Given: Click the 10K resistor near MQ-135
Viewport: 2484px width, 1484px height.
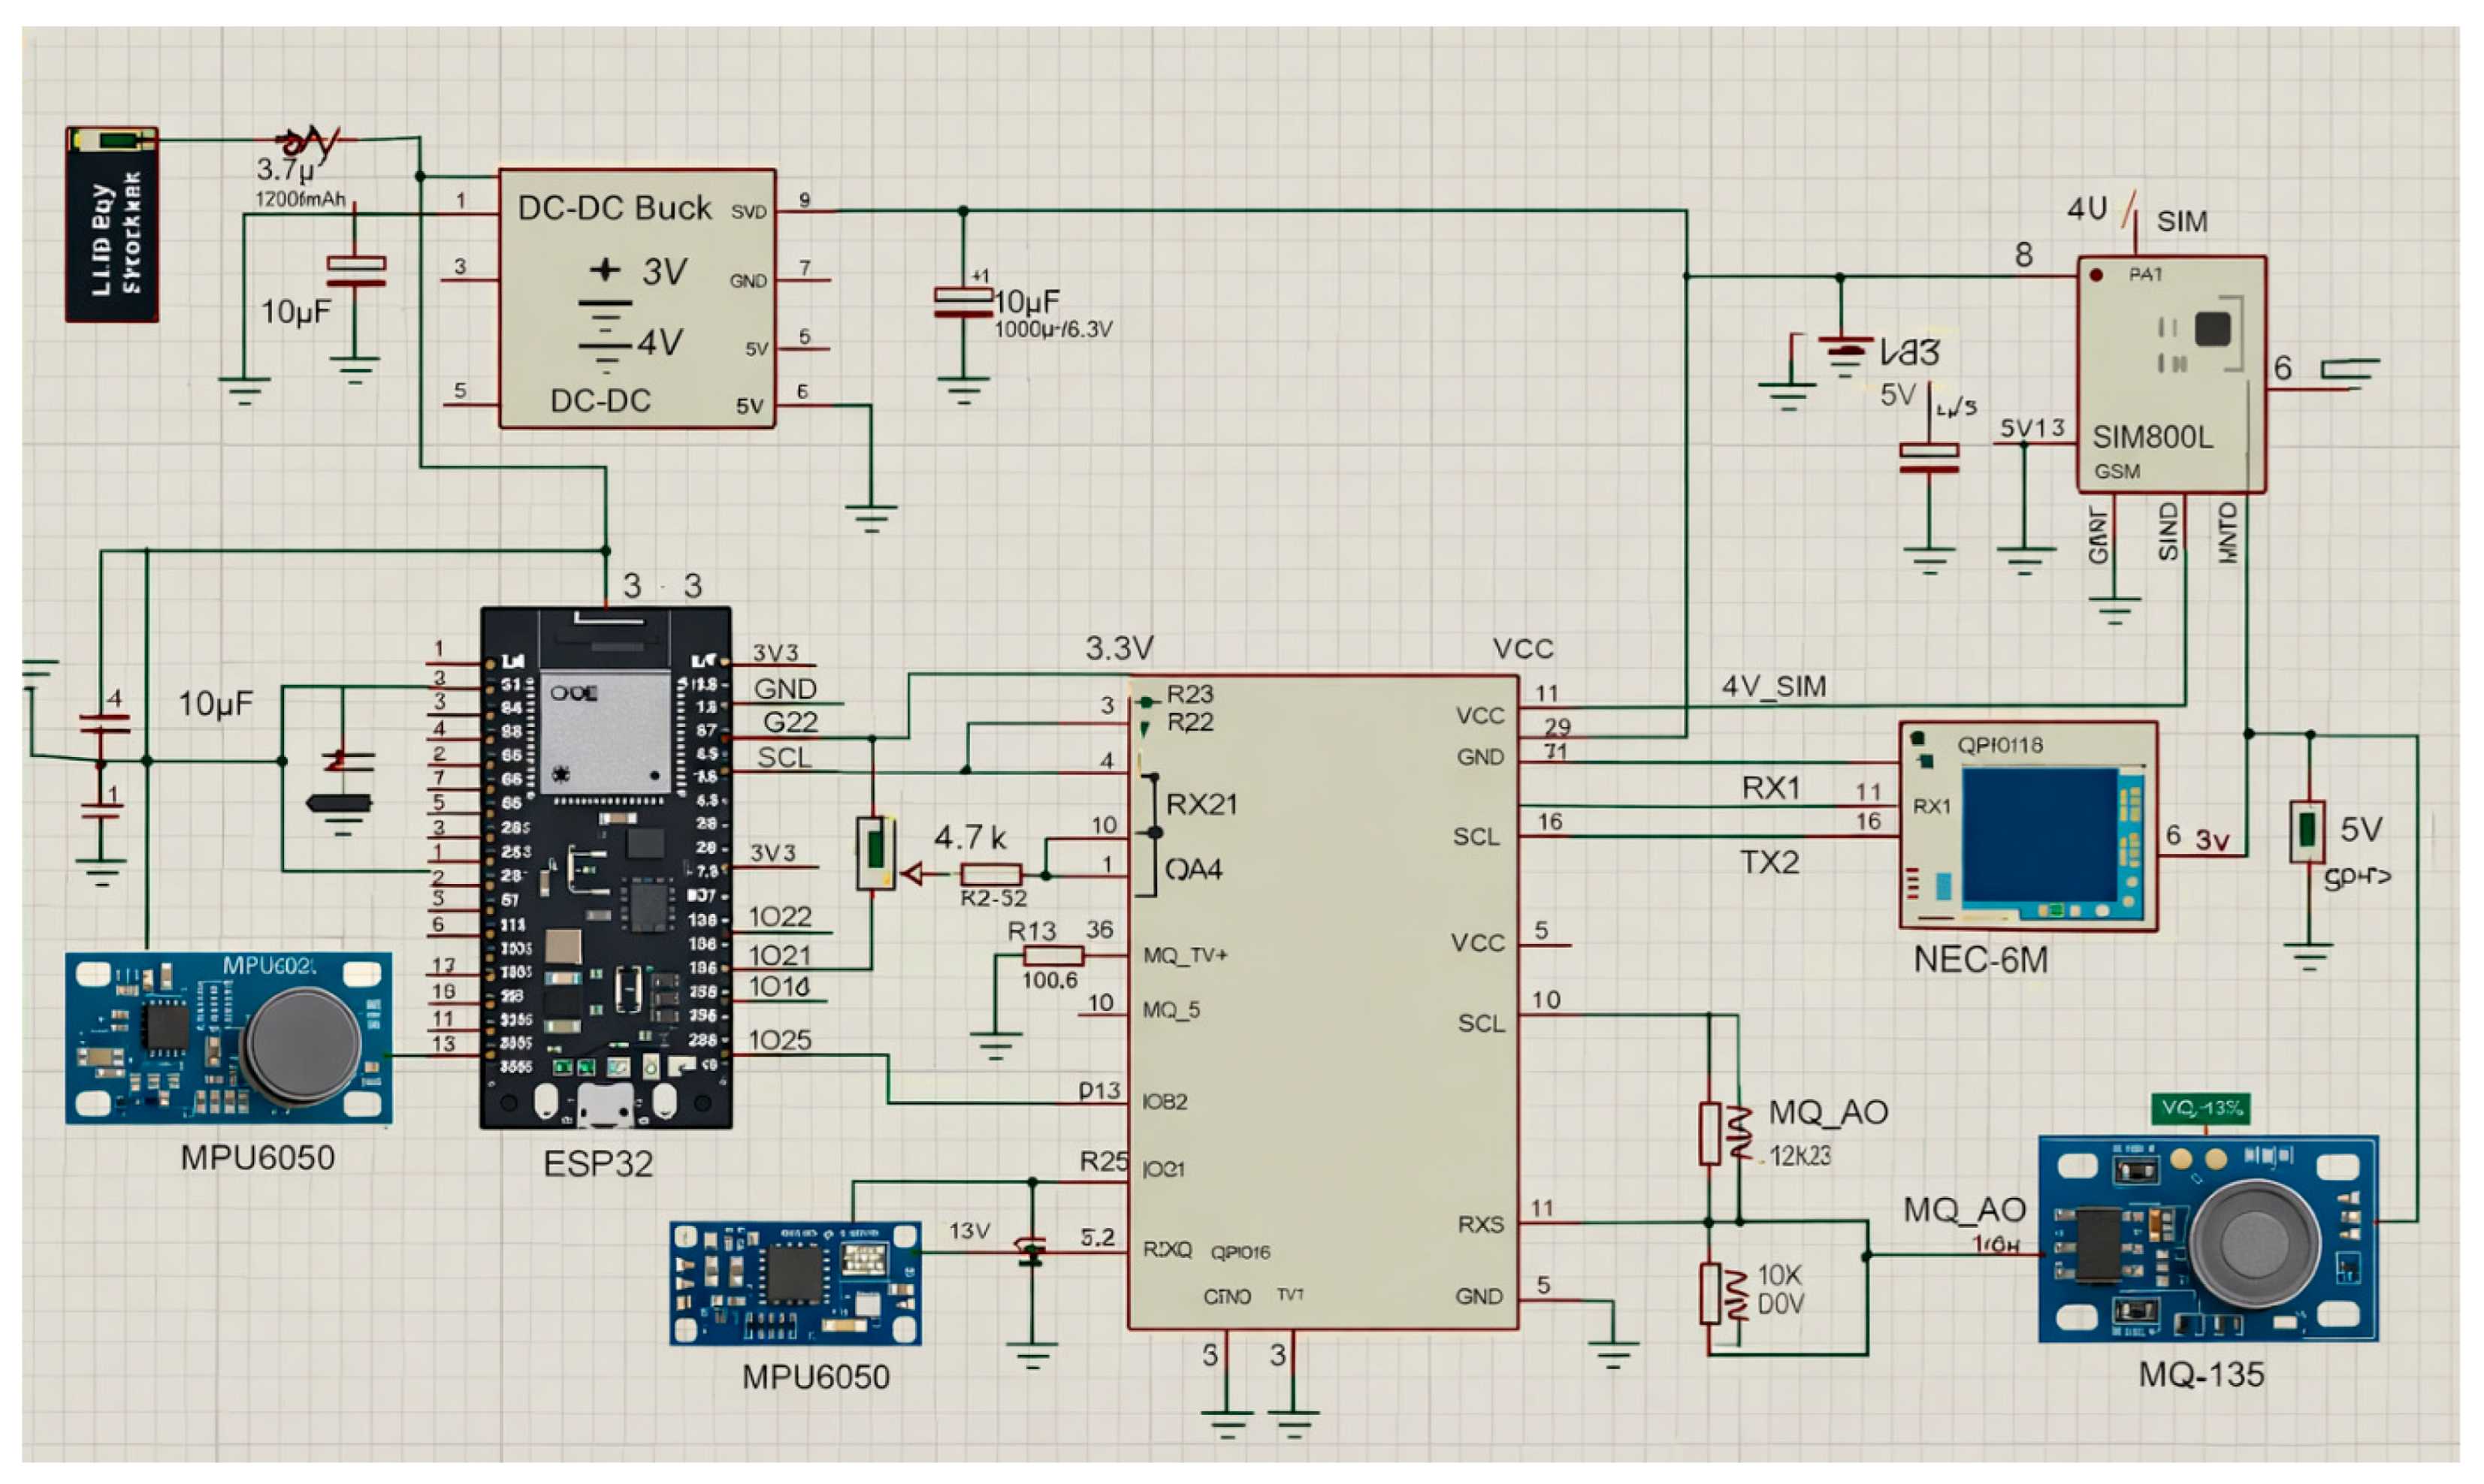Looking at the screenshot, I should (1709, 1293).
